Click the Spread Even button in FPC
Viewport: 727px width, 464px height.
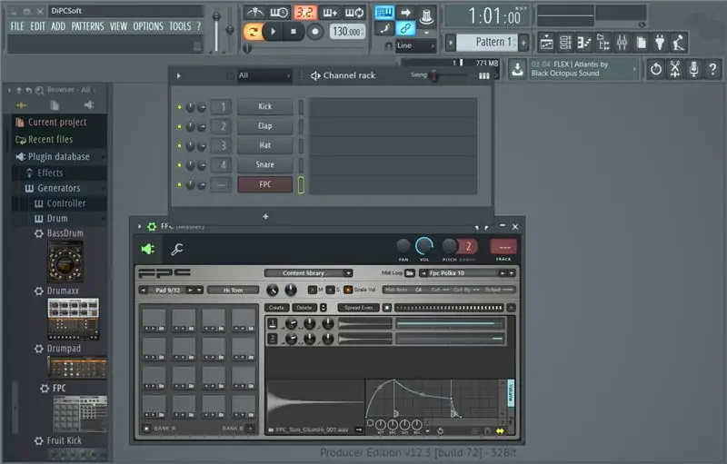point(358,308)
